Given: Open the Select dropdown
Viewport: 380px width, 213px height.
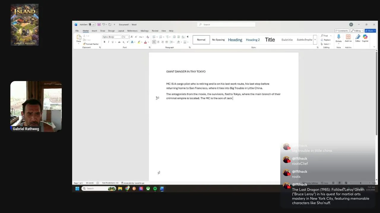Looking at the screenshot, I should pyautogui.click(x=326, y=44).
